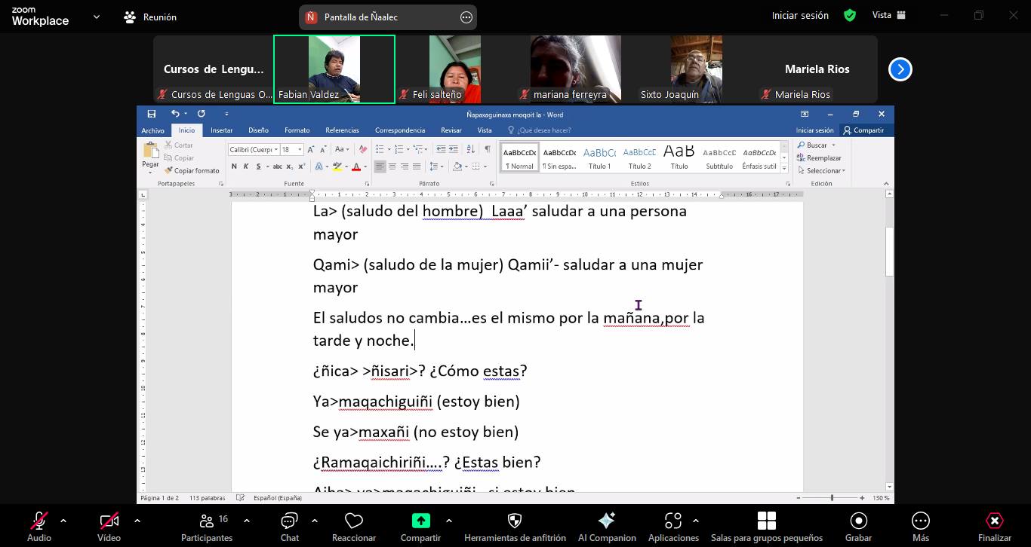Image resolution: width=1031 pixels, height=547 pixels.
Task: Open Herramientas de anfitrión shield icon
Action: pyautogui.click(x=515, y=521)
